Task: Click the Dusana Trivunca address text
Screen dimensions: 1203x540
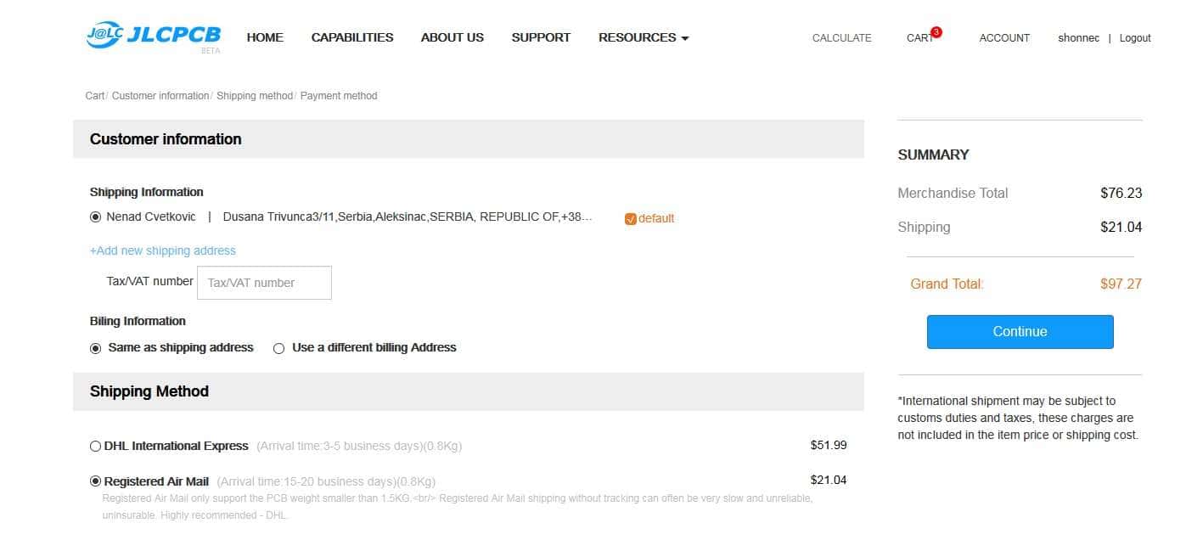Action: pos(408,217)
